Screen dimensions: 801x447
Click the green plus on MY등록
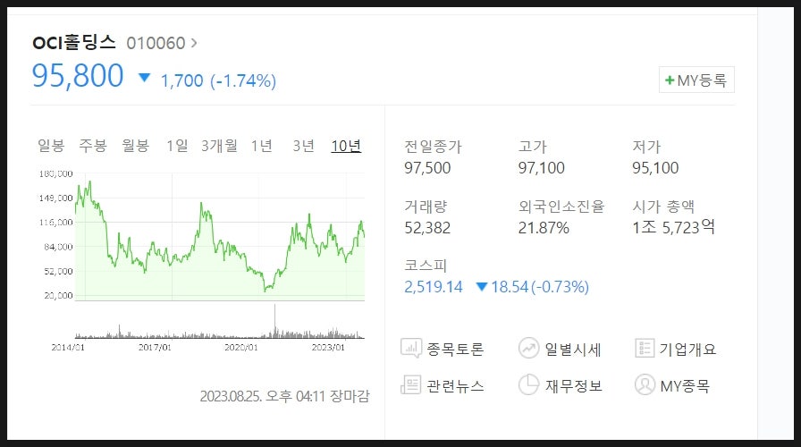[670, 80]
